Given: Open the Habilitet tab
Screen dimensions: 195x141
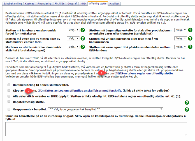Looking at the screenshot, I should pyautogui.click(x=114, y=4).
